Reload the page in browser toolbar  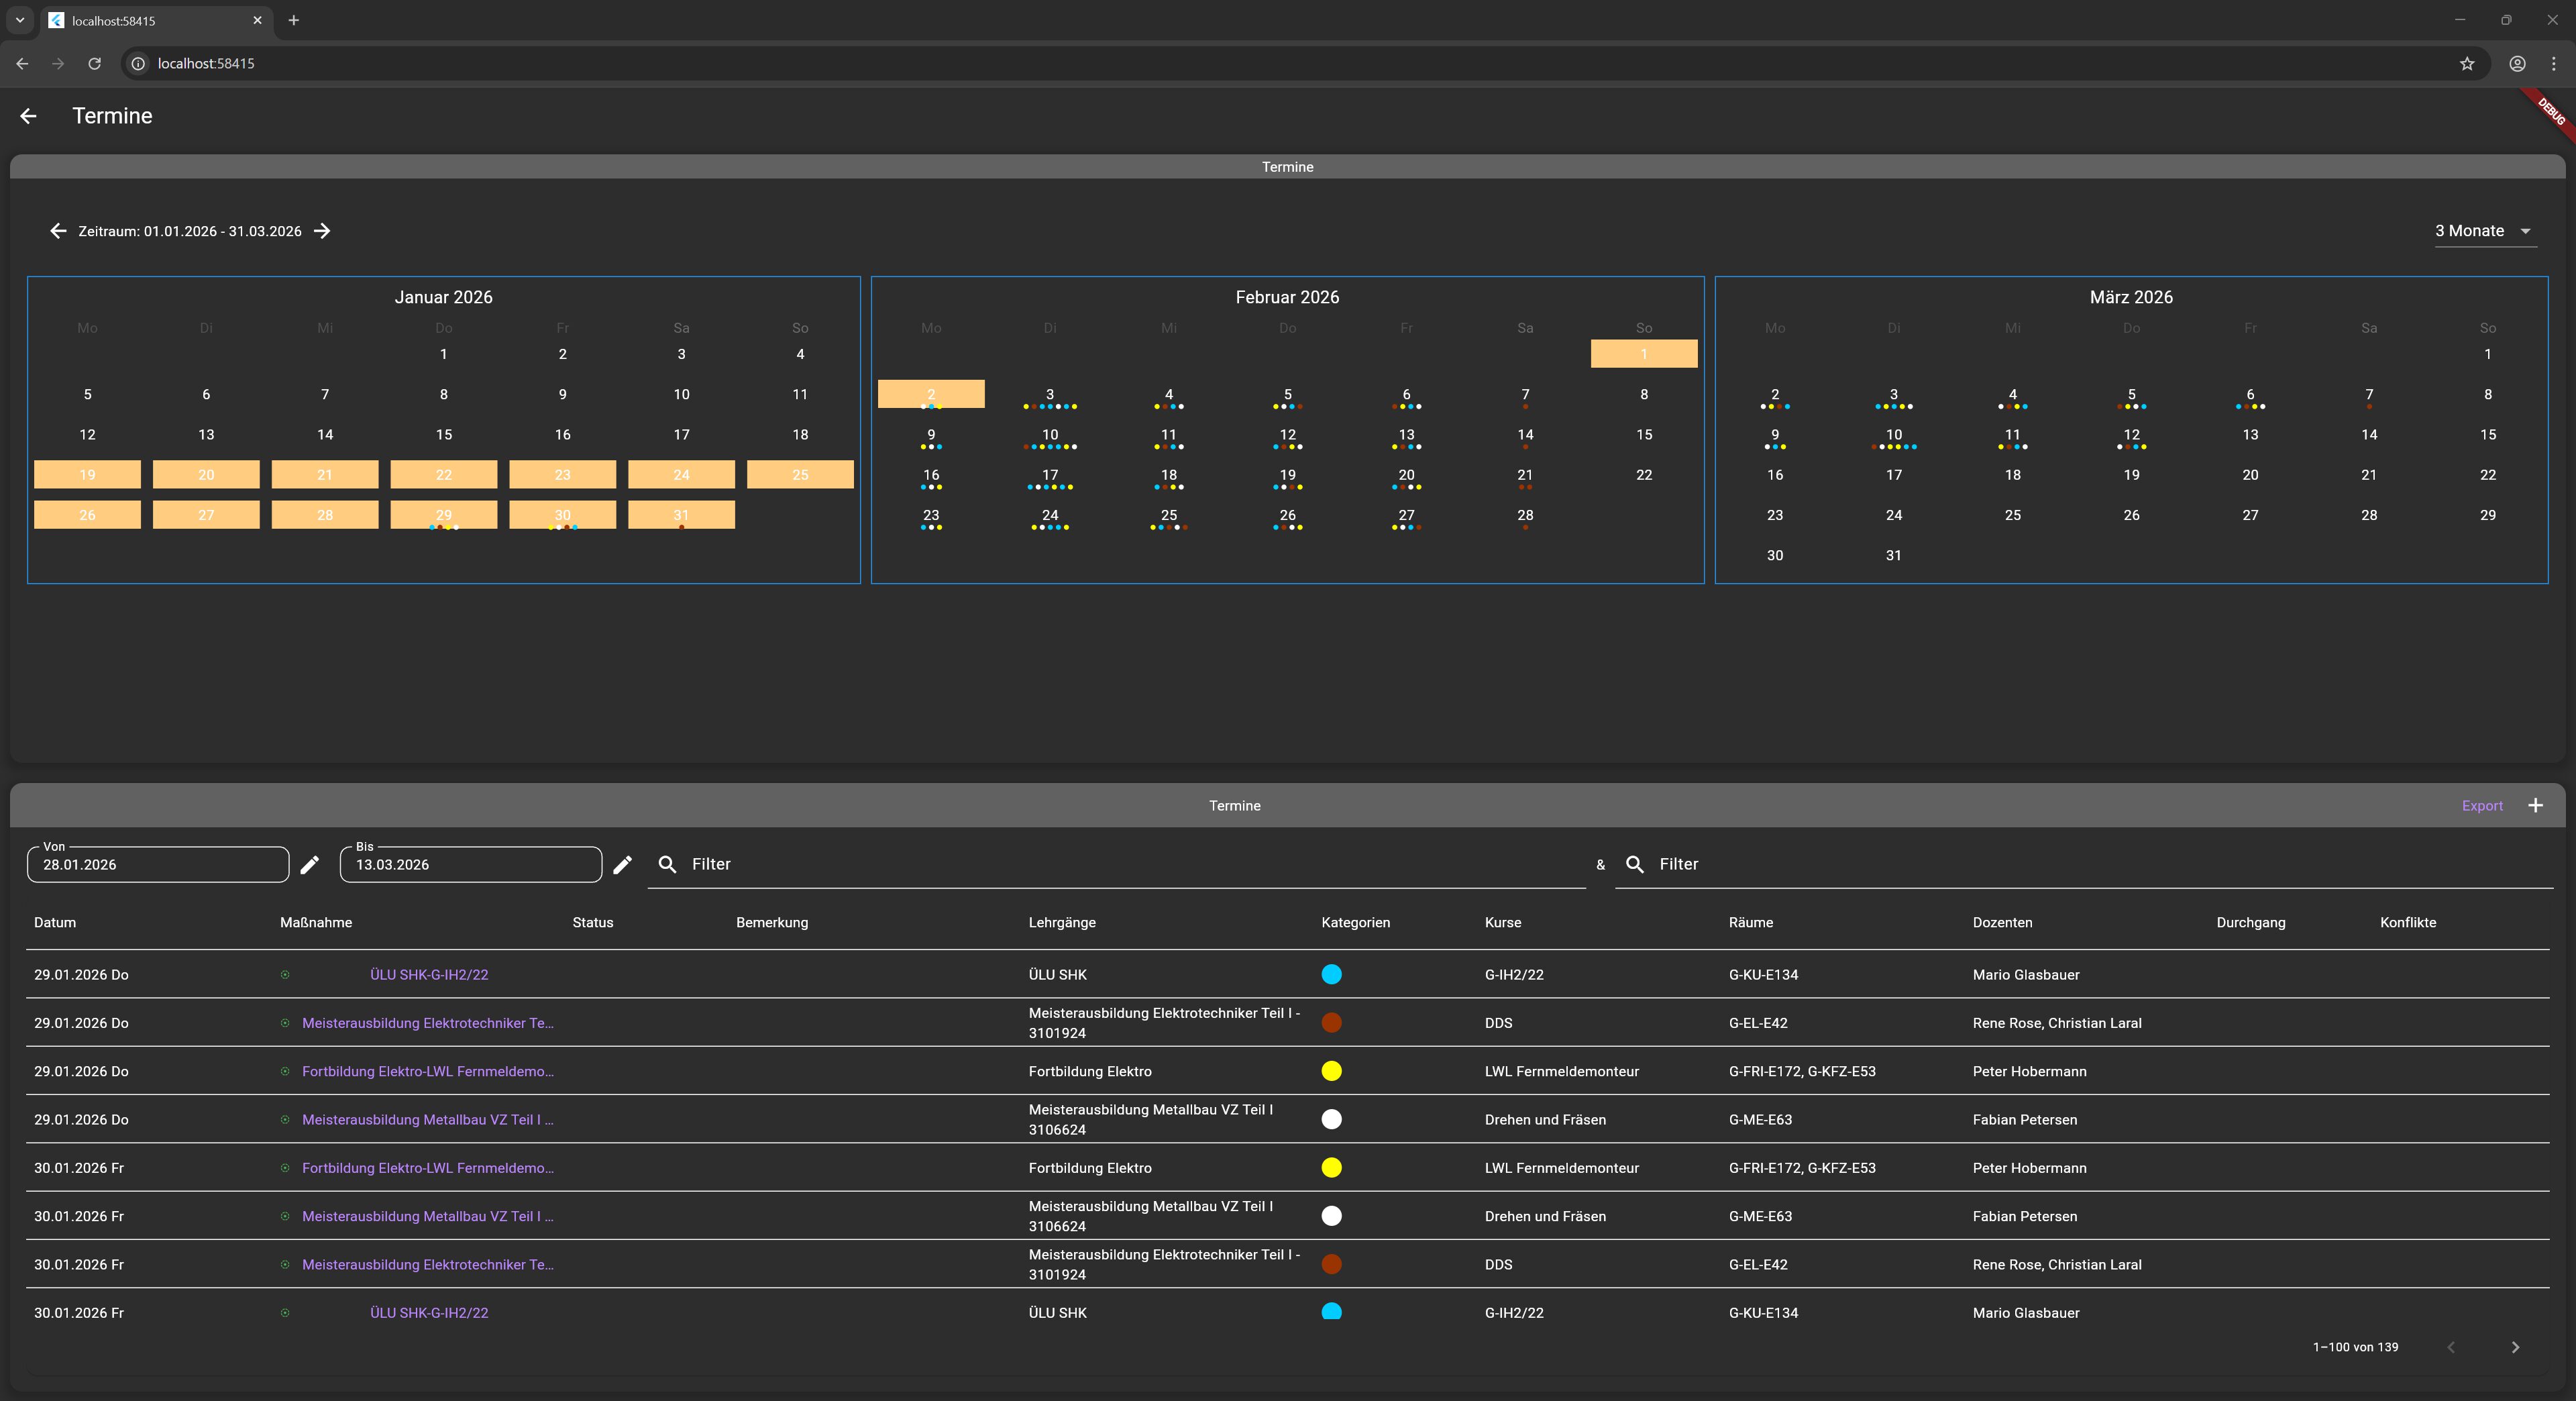pos(94,64)
